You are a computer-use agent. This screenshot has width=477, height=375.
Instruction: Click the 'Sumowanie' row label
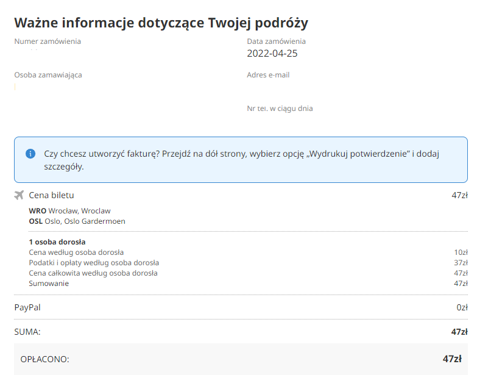[49, 284]
